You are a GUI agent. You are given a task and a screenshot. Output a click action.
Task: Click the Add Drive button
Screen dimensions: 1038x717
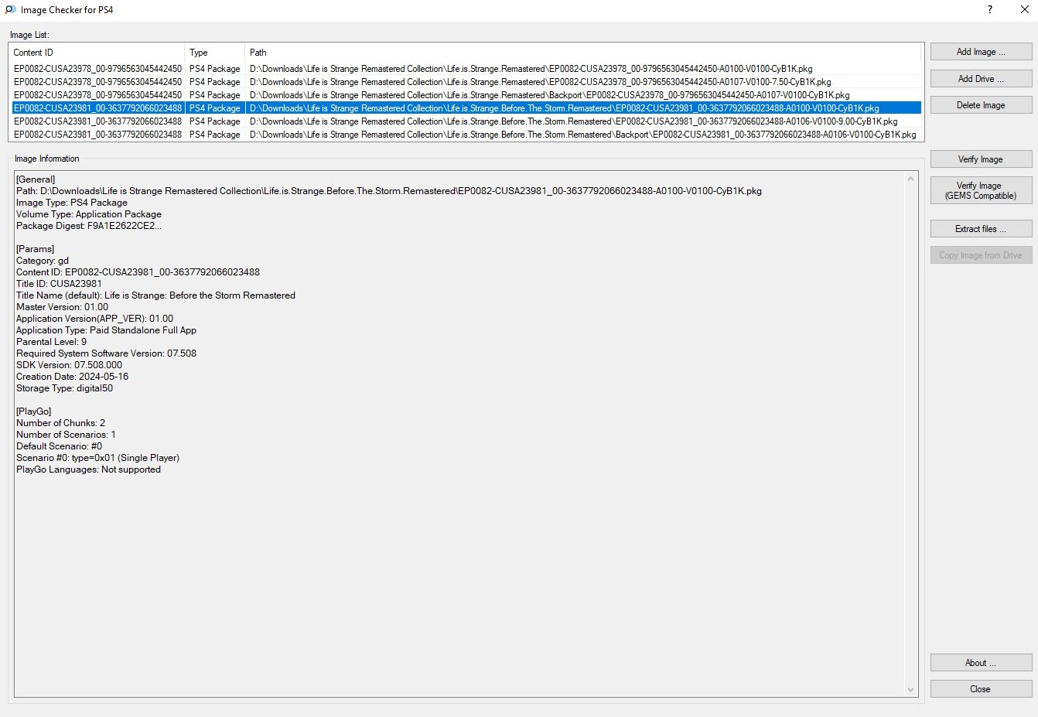981,79
